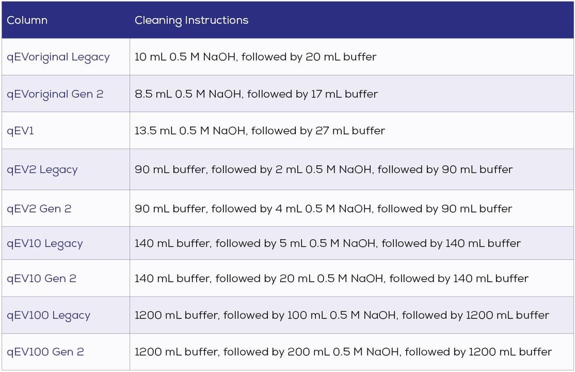Image resolution: width=575 pixels, height=372 pixels.
Task: Click the qEV1 column name
Action: pos(20,131)
